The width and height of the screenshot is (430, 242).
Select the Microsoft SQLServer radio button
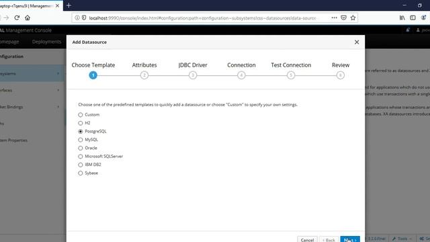coord(81,157)
